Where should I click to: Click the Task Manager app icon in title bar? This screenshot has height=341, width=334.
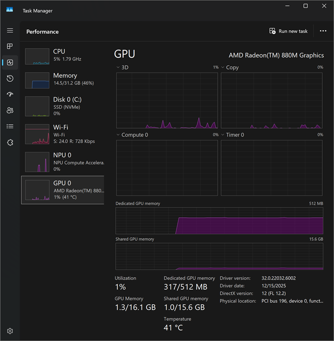(x=10, y=10)
